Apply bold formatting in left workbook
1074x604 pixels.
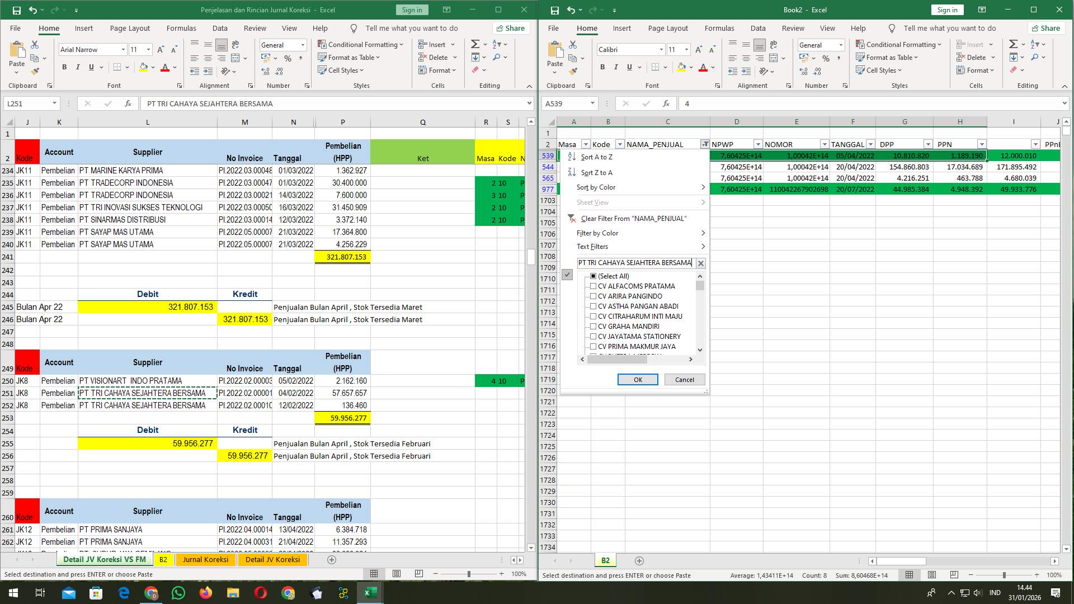point(63,67)
